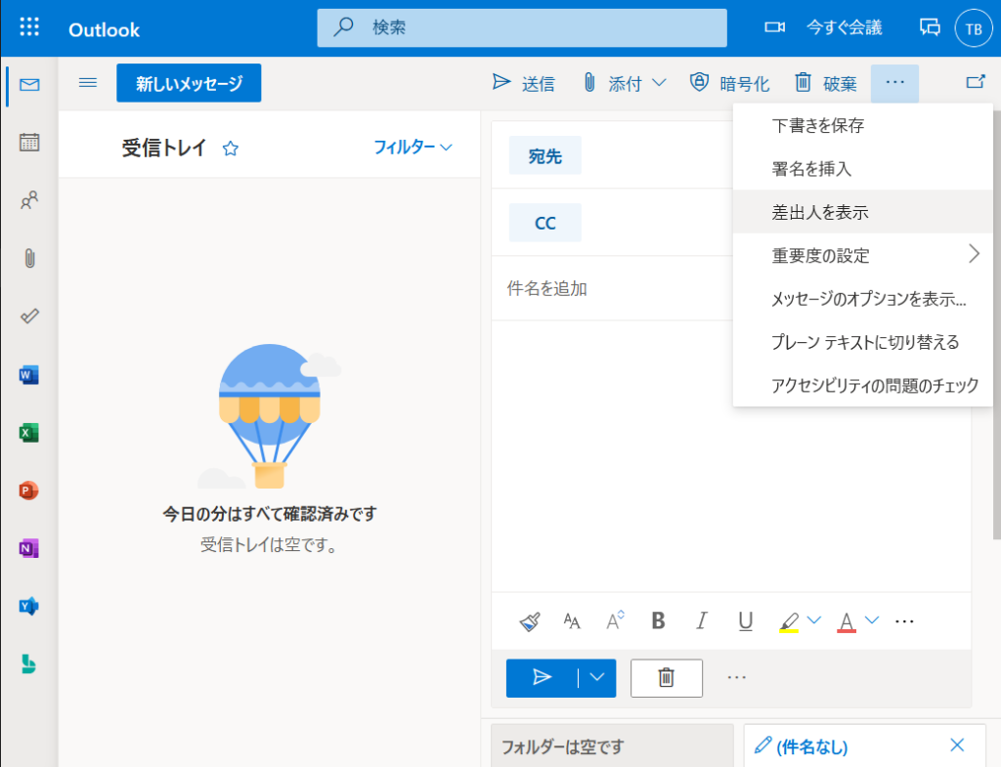
Task: Toggle underline formatting in the editor
Action: pos(745,620)
